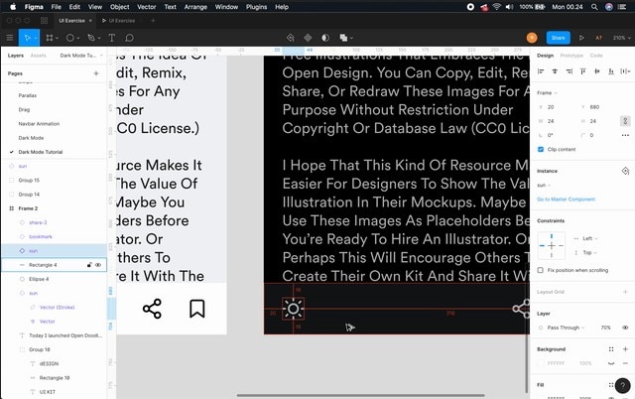Click the align left icon

pyautogui.click(x=540, y=71)
